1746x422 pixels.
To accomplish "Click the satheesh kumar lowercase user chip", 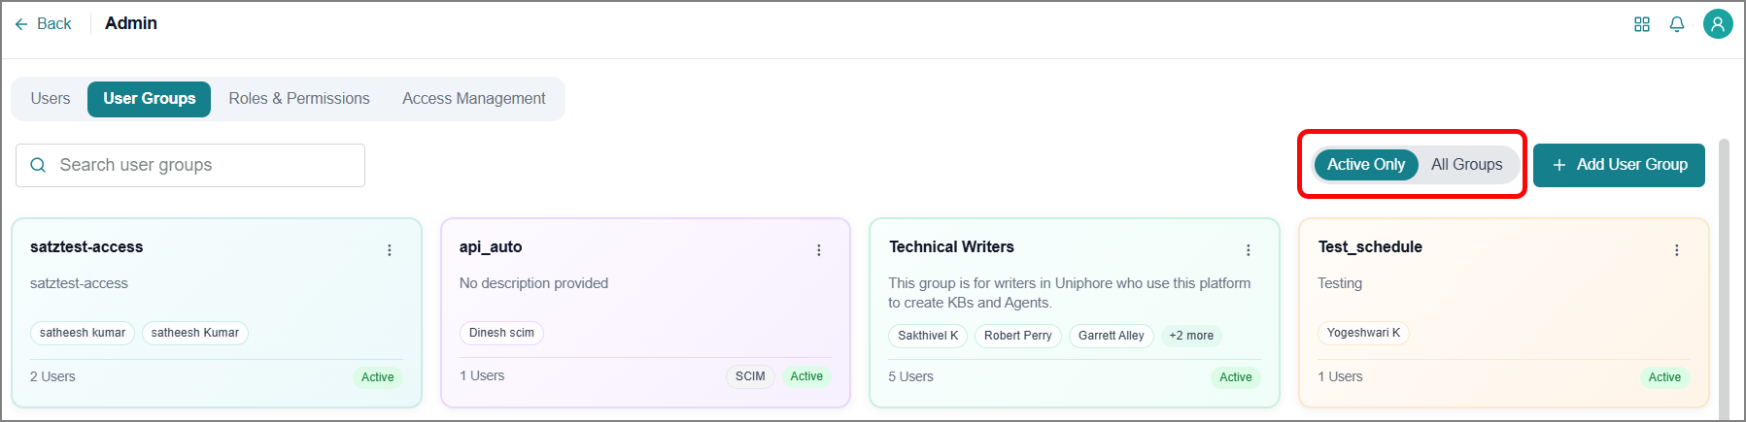I will point(83,333).
